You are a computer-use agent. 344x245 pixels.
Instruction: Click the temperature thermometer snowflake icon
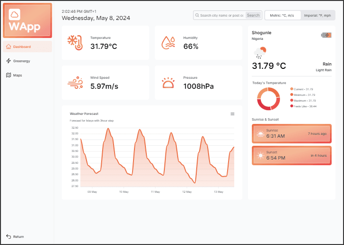click(75, 42)
